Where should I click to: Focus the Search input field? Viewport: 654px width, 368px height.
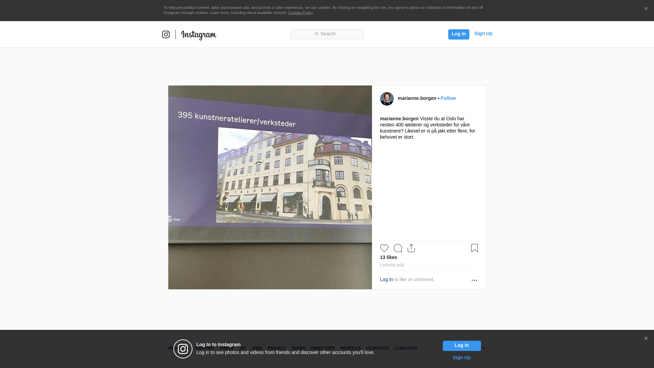(327, 34)
